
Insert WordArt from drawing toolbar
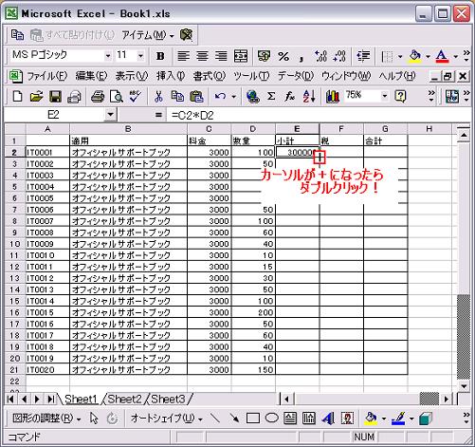(328, 419)
